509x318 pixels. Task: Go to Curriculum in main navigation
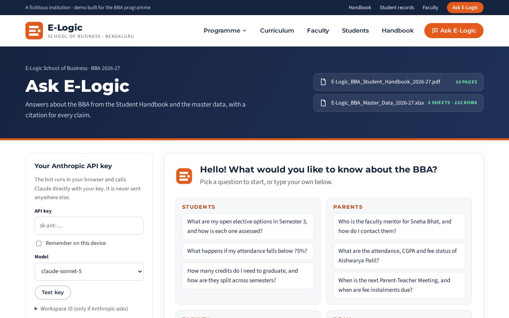[x=277, y=31]
